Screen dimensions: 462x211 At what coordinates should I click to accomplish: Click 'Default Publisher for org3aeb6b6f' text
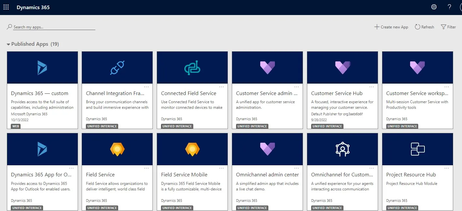tap(337, 114)
